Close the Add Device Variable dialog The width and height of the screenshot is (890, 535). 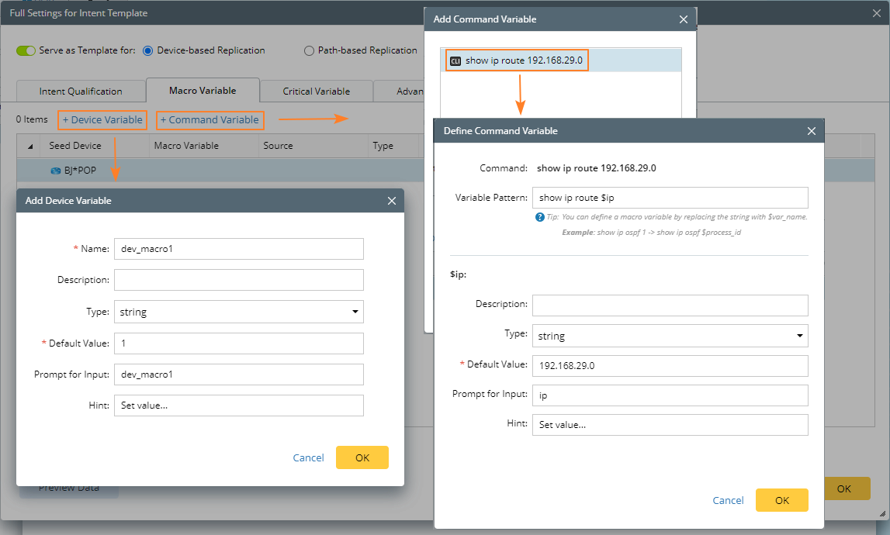pyautogui.click(x=392, y=201)
